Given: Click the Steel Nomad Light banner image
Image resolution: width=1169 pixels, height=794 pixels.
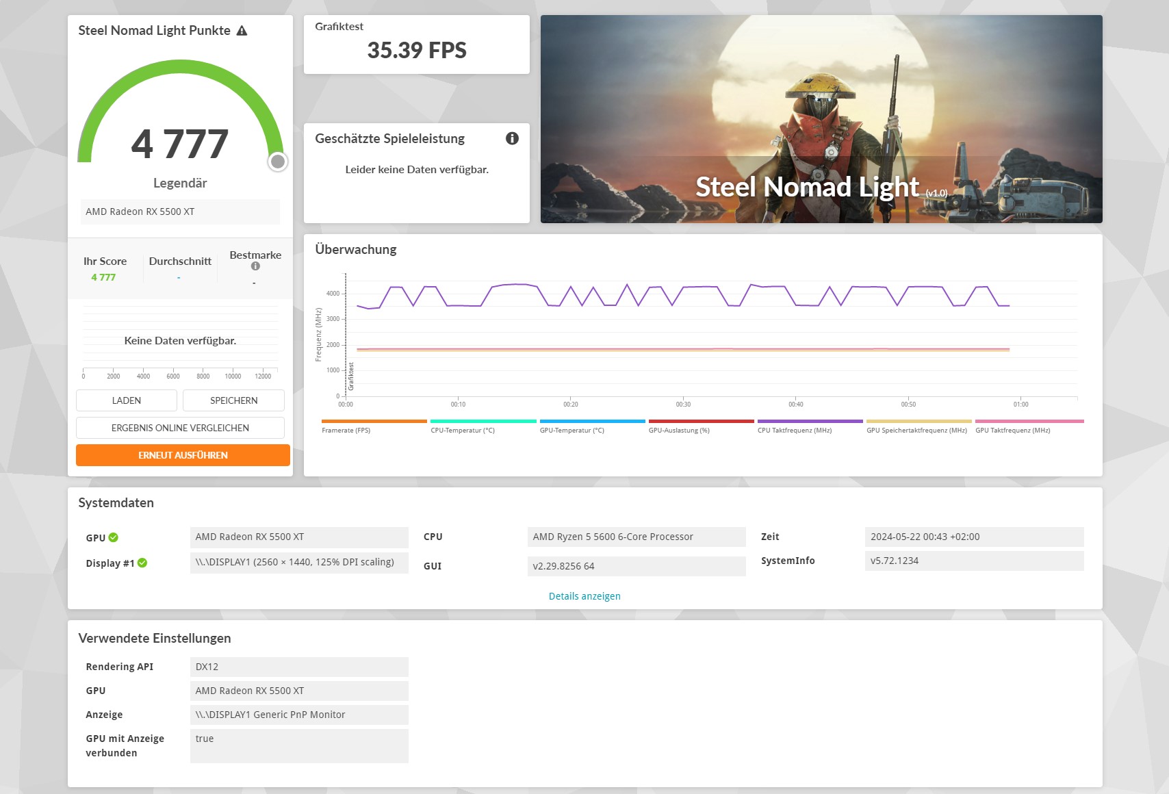Looking at the screenshot, I should point(821,119).
